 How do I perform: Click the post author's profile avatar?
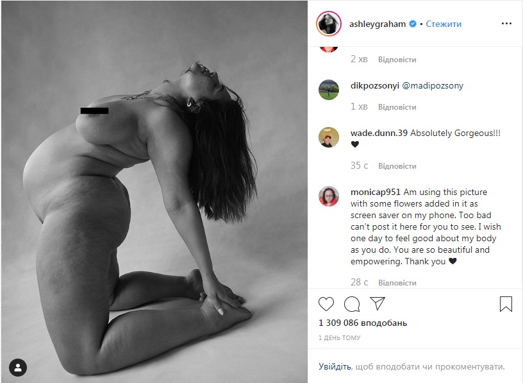[329, 24]
